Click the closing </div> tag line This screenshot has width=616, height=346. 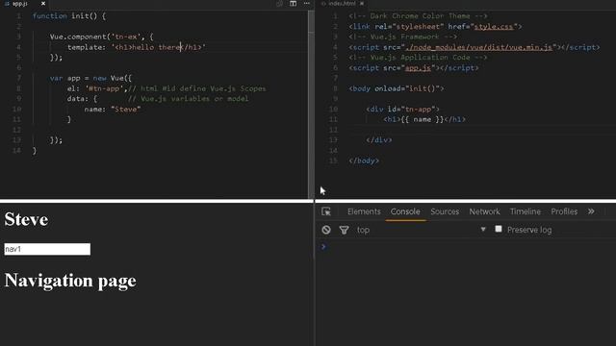pyautogui.click(x=378, y=140)
